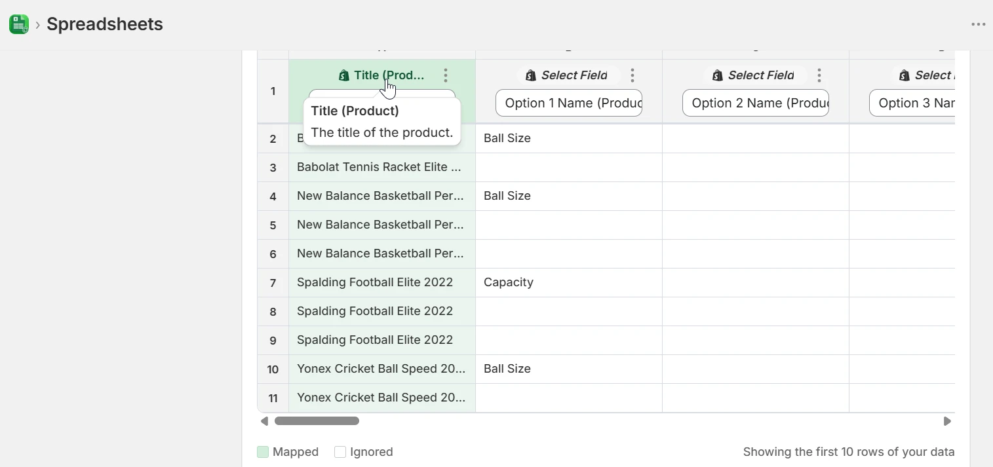Click the Shopify bag icon in Title column
Screen dimensions: 993x467
point(344,75)
